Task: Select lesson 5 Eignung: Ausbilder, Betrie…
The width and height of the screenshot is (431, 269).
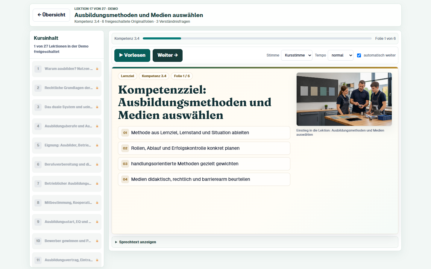Action: pyautogui.click(x=67, y=145)
